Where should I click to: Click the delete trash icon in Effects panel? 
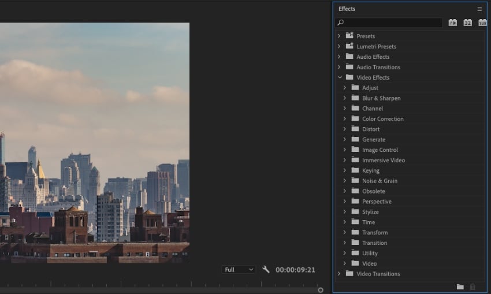tap(473, 287)
